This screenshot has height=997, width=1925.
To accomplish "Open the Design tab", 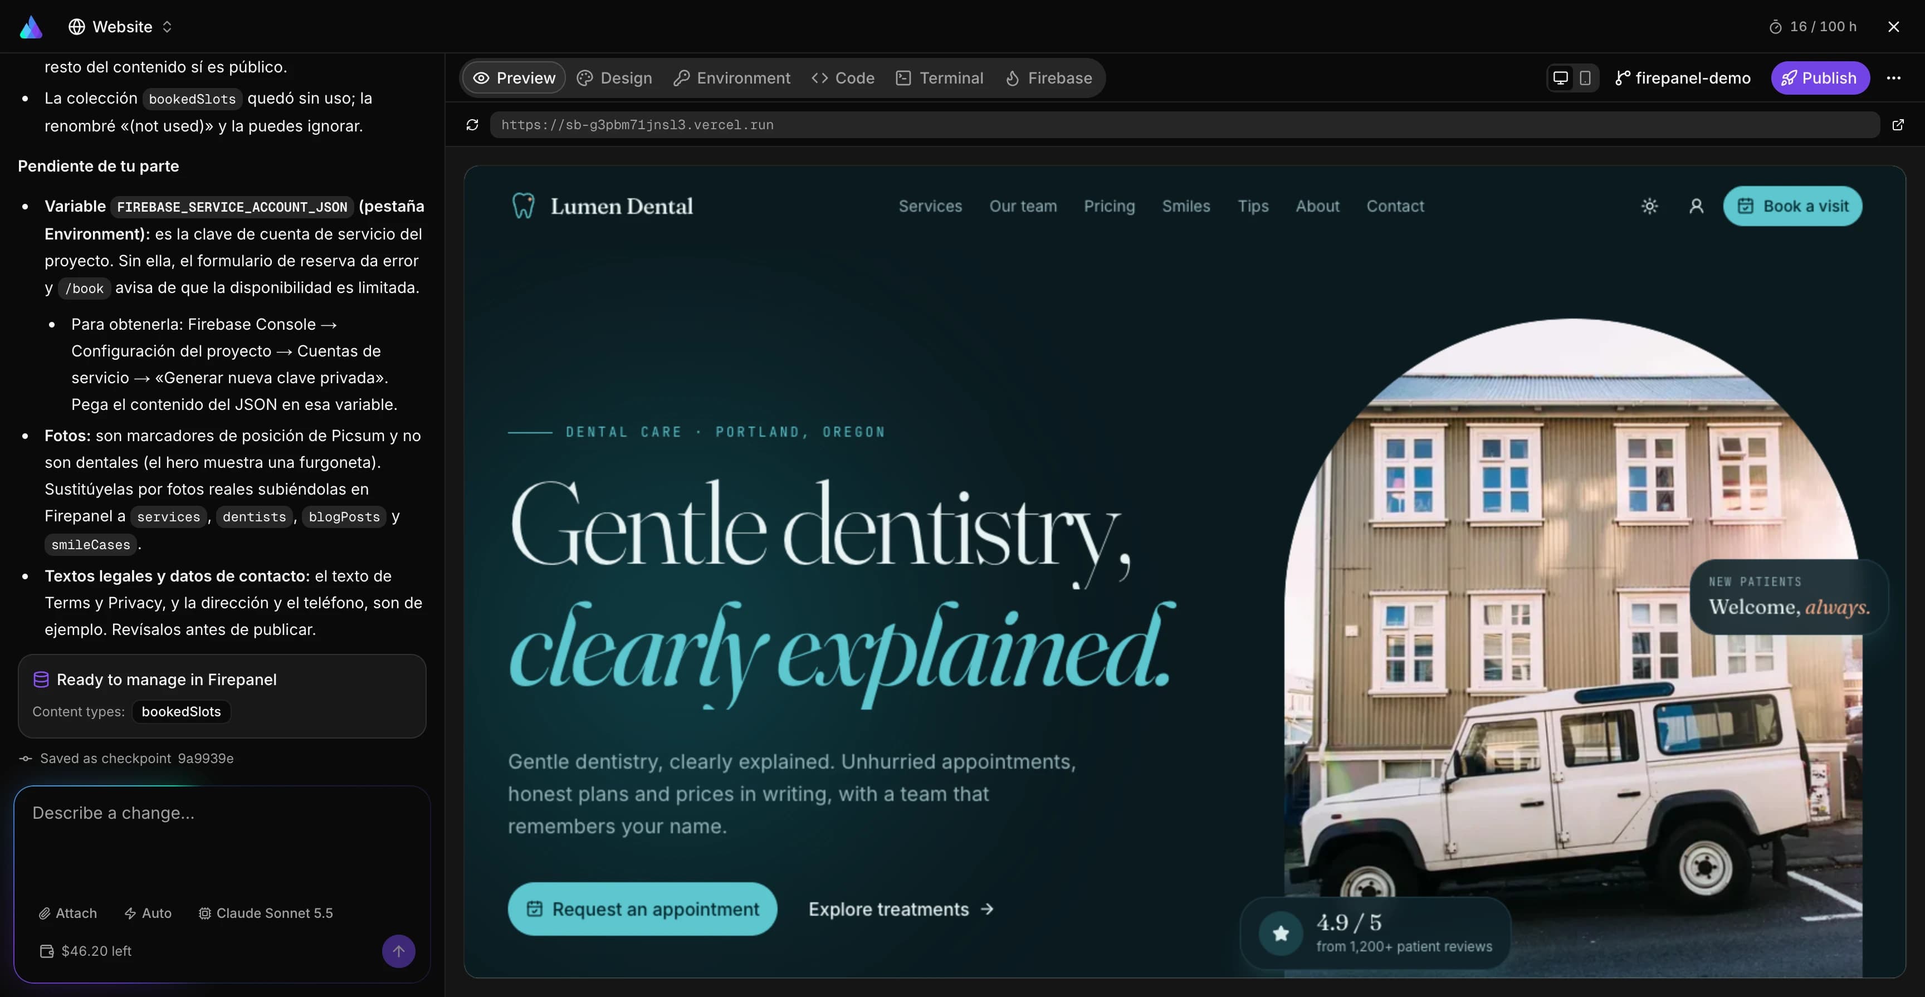I will [x=614, y=78].
